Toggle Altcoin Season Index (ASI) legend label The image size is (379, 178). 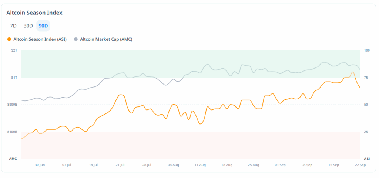click(40, 39)
